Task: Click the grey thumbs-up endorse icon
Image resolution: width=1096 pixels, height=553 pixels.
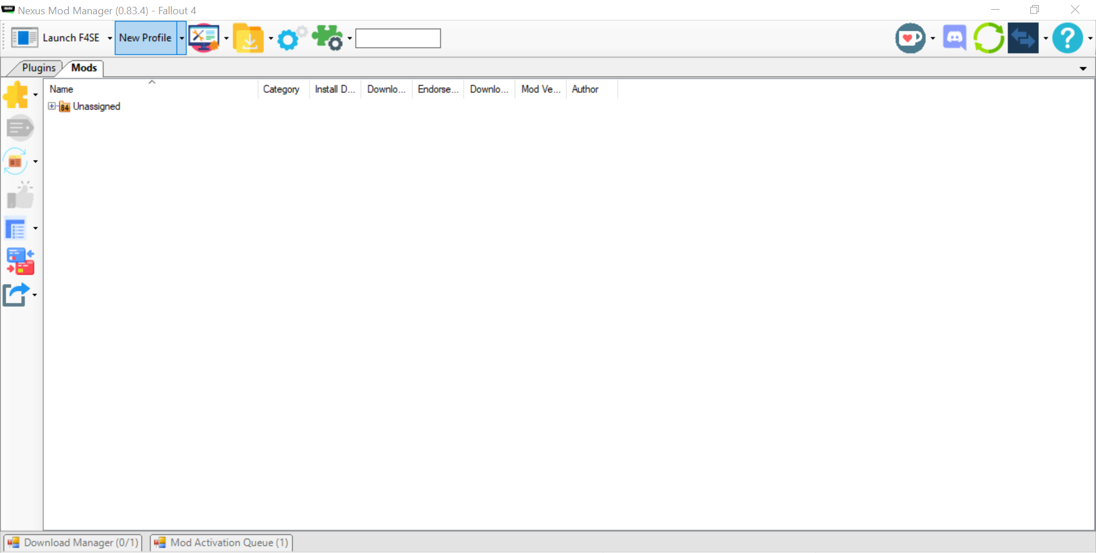Action: [x=20, y=195]
